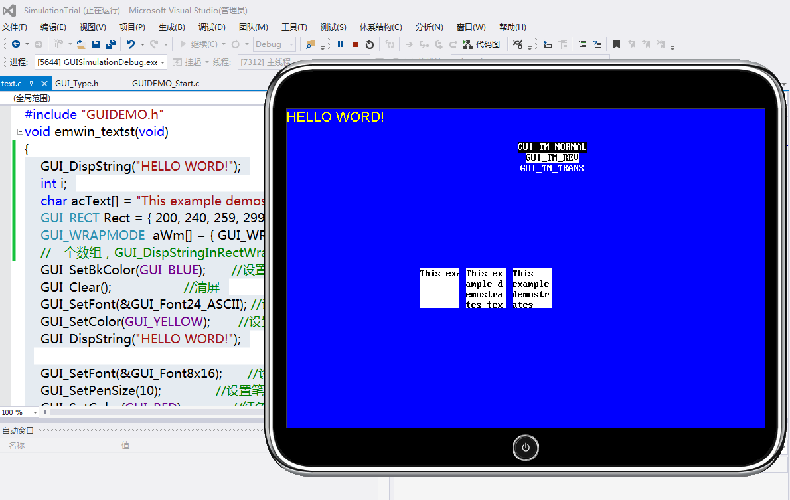This screenshot has width=790, height=500.
Task: Open the 调试(D) menu
Action: [212, 27]
